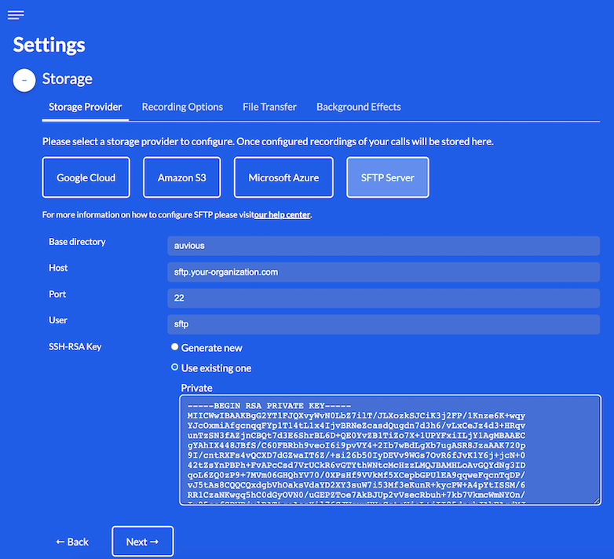
Task: Pick the SFTP Server provider
Action: point(387,177)
